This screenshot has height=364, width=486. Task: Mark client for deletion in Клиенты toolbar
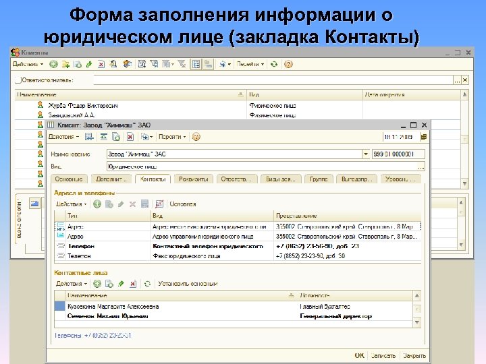pyautogui.click(x=101, y=64)
